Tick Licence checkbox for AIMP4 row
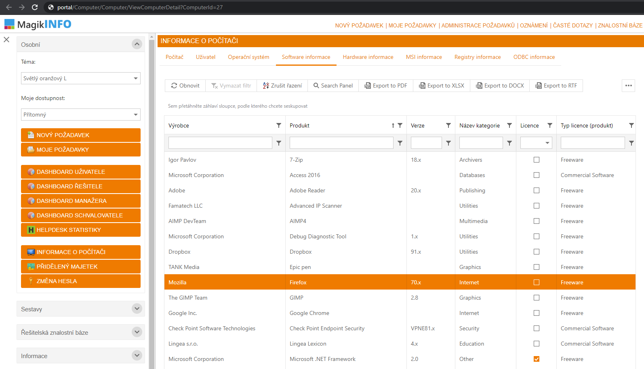The width and height of the screenshot is (644, 369). point(537,221)
